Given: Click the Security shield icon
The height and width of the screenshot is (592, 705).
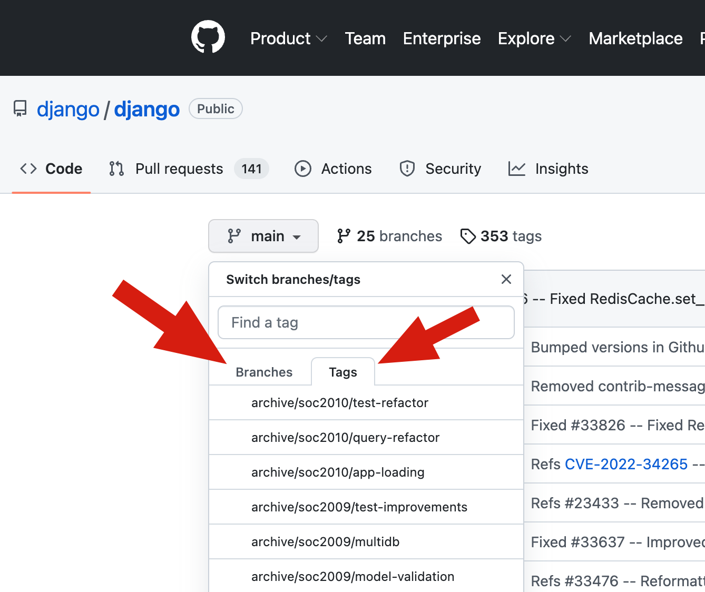Looking at the screenshot, I should 407,169.
